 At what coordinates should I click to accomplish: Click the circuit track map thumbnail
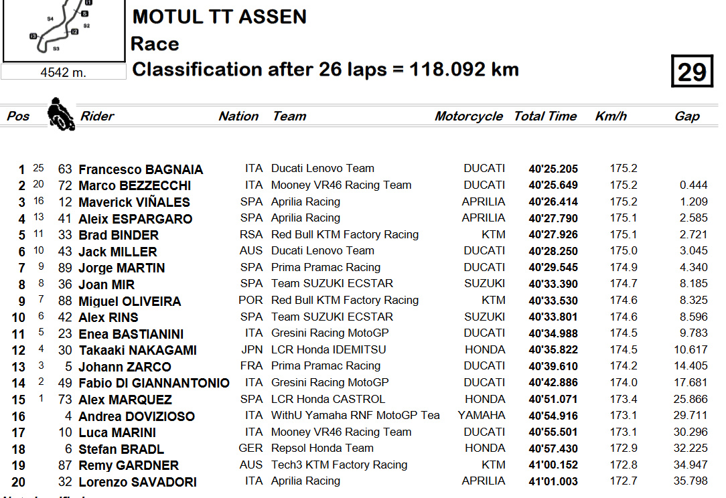click(x=64, y=31)
